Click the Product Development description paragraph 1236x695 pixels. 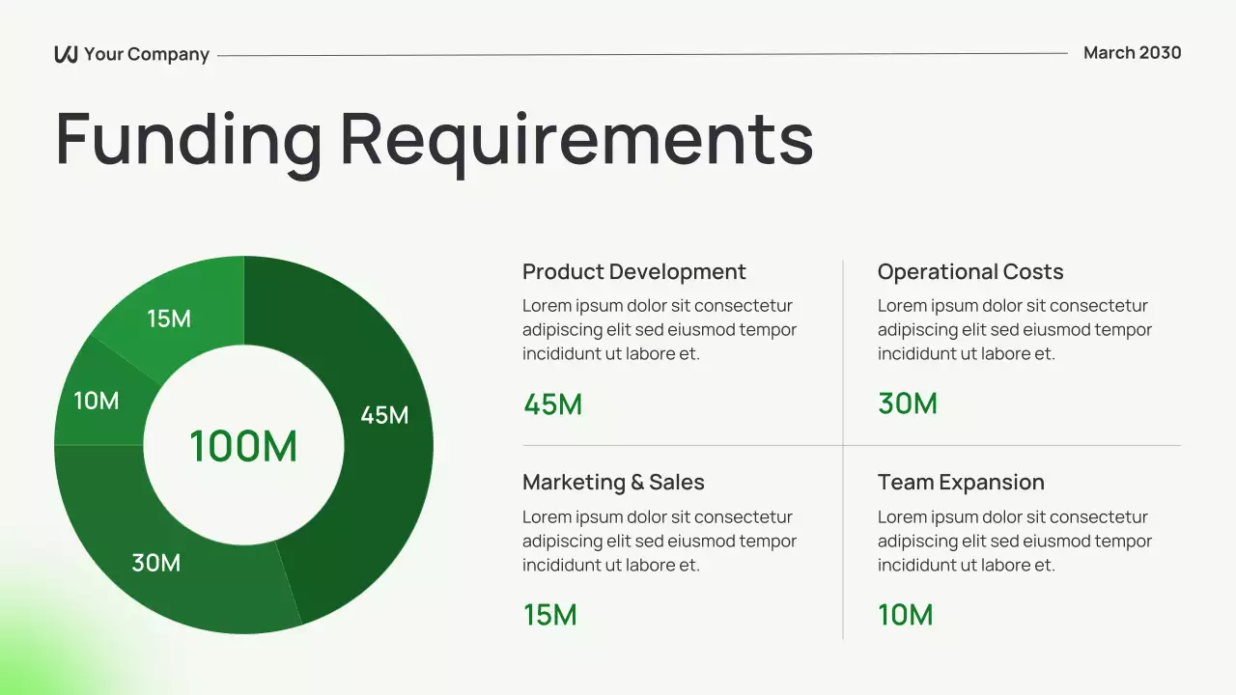(658, 329)
